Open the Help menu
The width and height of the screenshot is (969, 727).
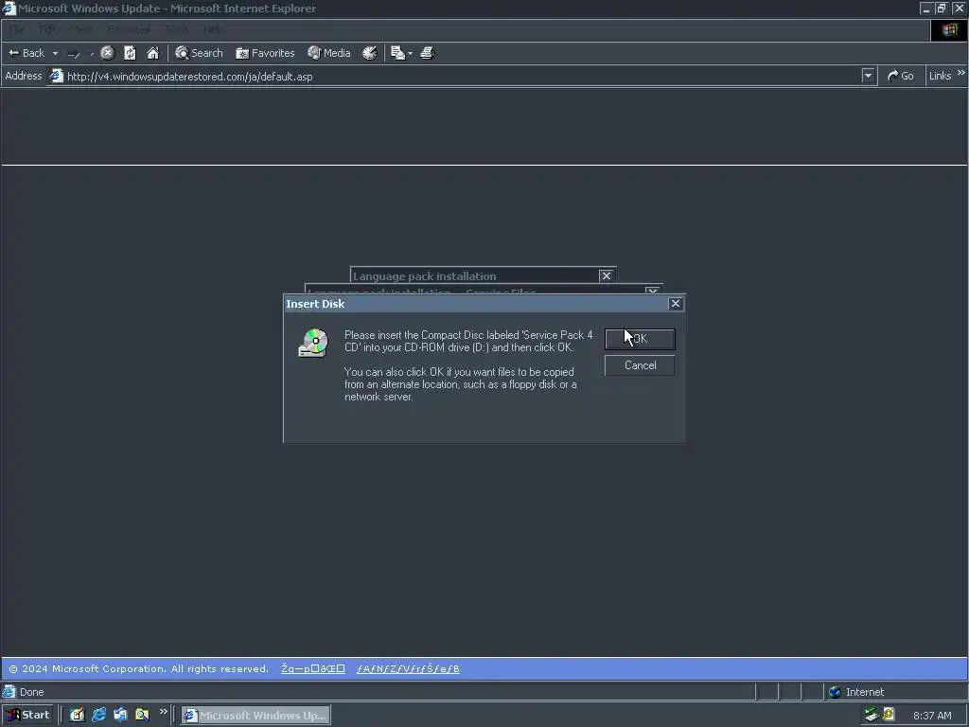[x=213, y=29]
